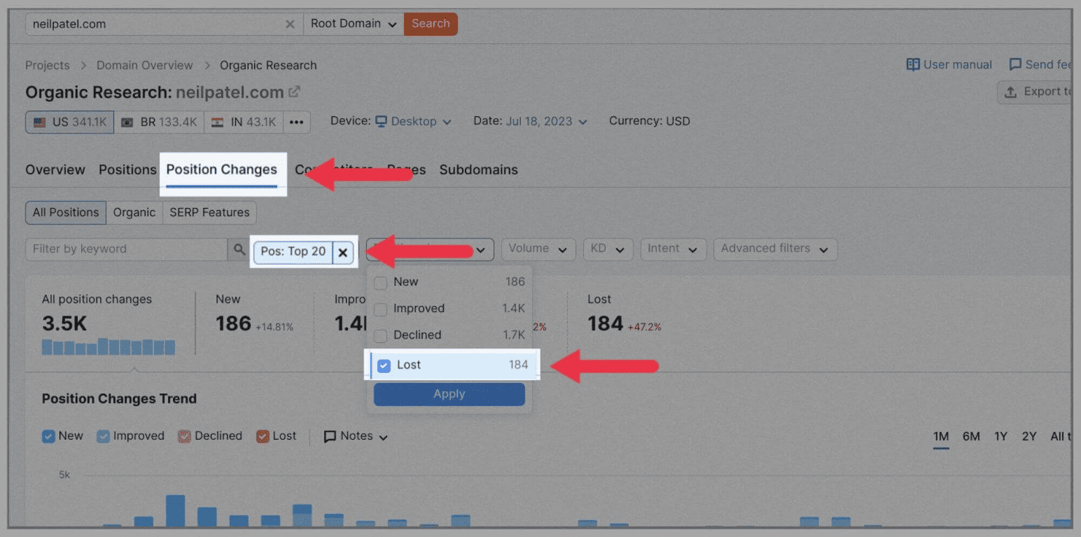Screen dimensions: 1081x537
Task: Select the US 341.1K flag database
Action: (70, 122)
